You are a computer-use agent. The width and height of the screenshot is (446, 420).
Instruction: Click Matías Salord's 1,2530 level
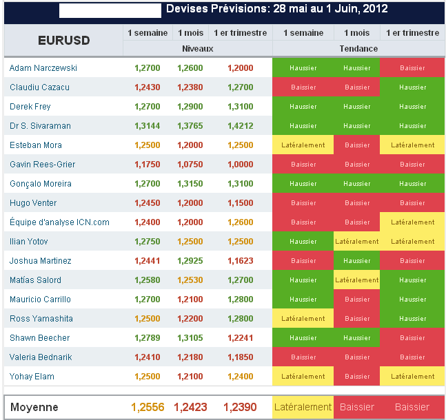point(190,280)
